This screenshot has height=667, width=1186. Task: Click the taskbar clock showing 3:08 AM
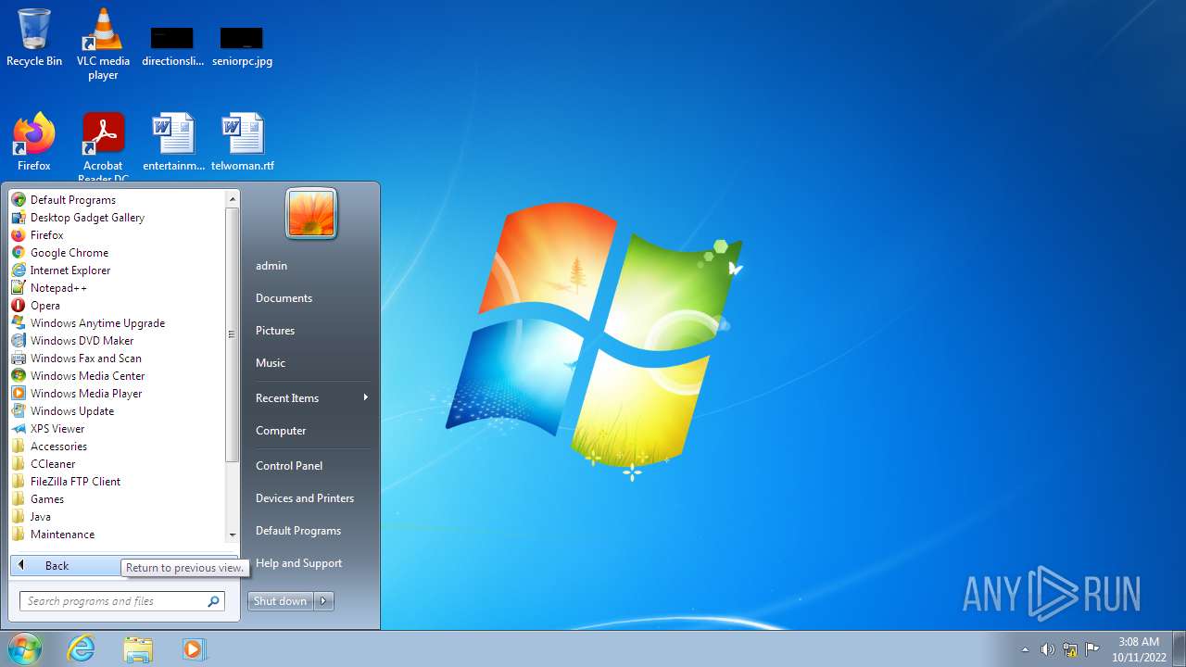[x=1138, y=649]
